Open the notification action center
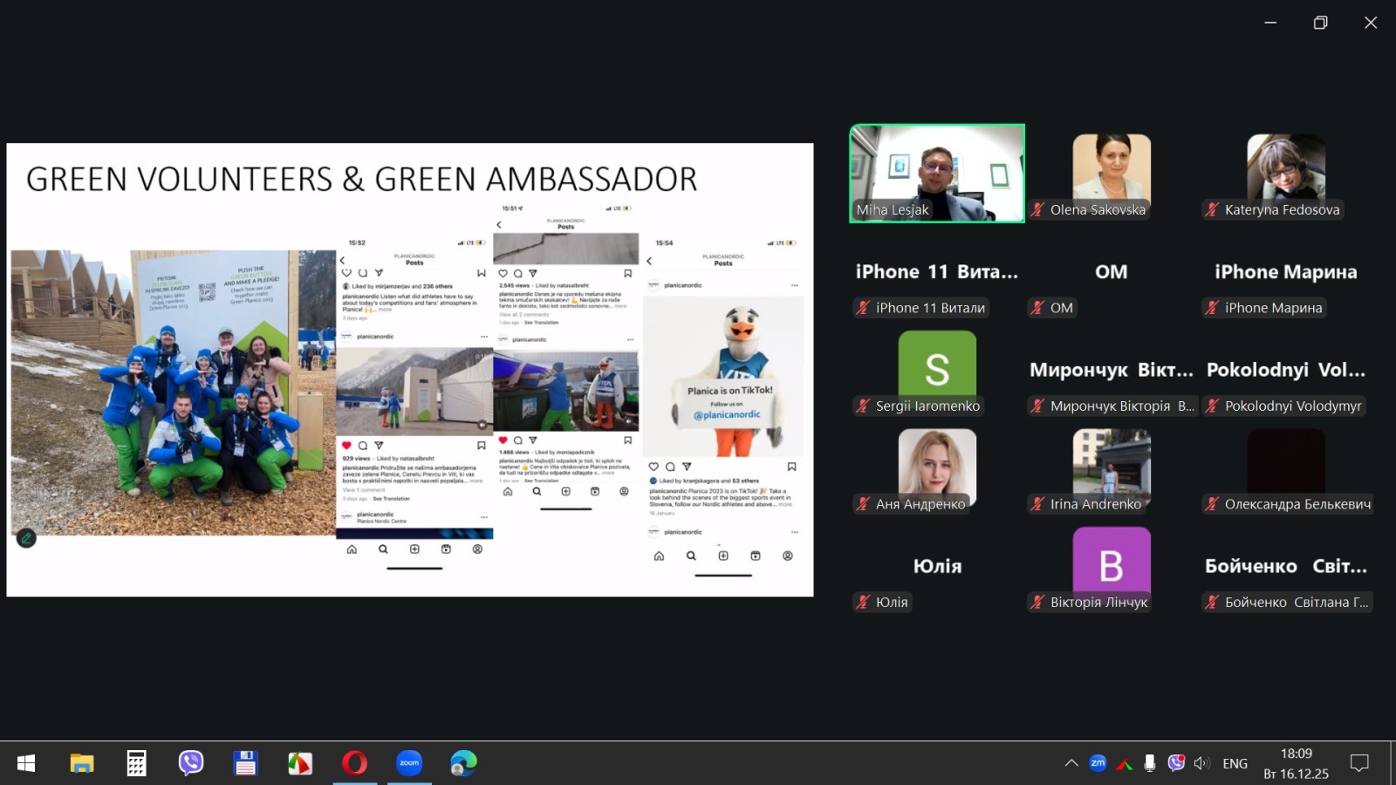The height and width of the screenshot is (785, 1396). (x=1358, y=763)
